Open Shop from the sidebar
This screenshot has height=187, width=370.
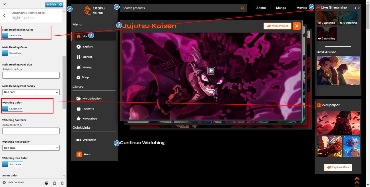click(85, 77)
